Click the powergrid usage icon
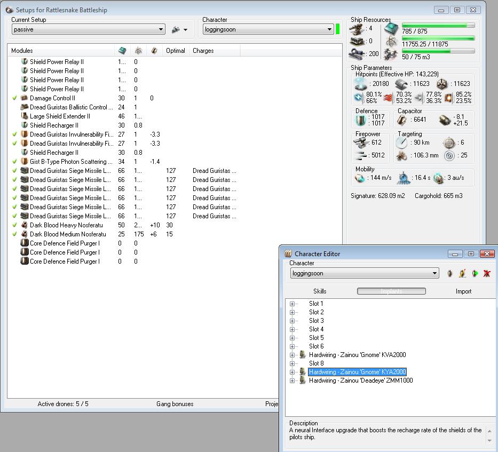The width and height of the screenshot is (498, 452). point(391,42)
